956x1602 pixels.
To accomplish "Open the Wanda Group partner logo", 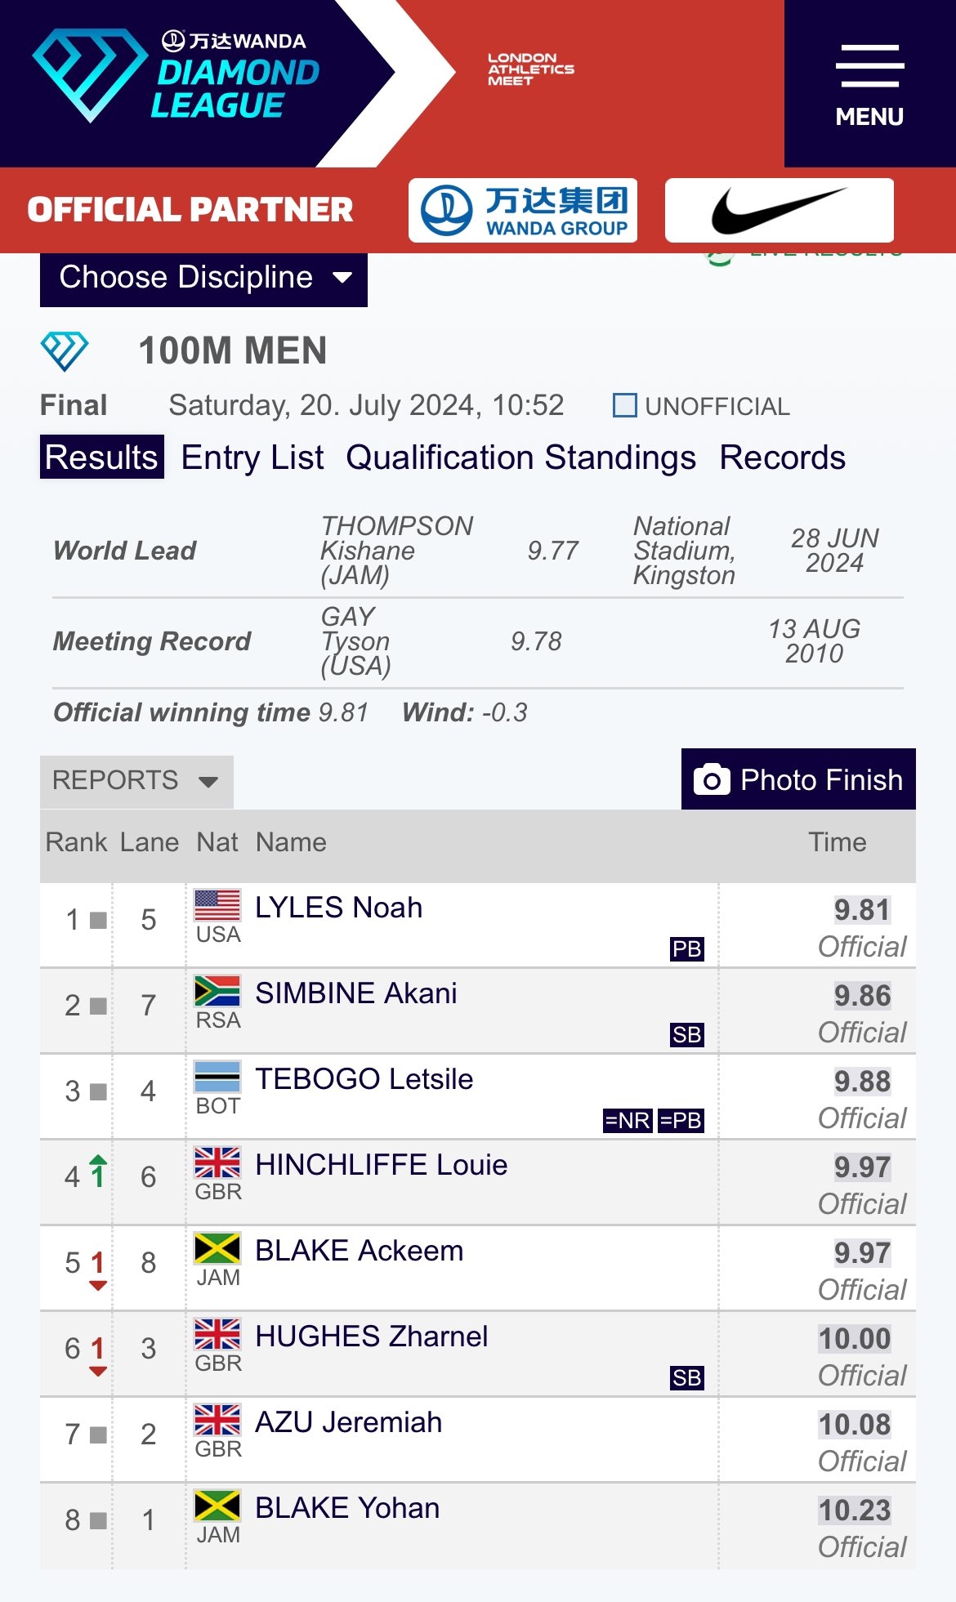I will pos(523,210).
